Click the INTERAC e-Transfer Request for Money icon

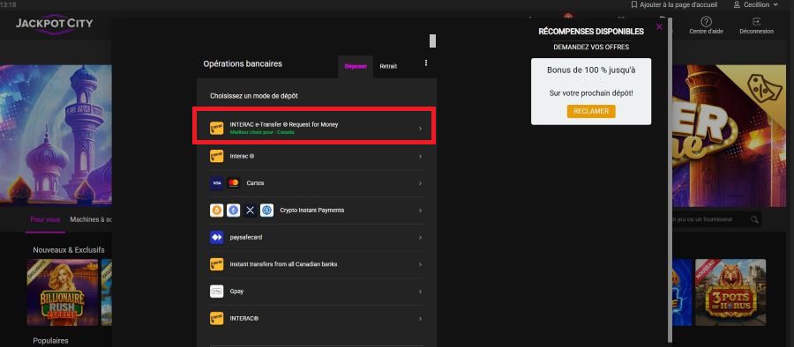pos(217,128)
